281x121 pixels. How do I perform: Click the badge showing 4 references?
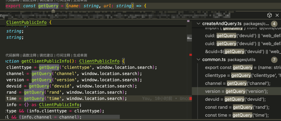[x=274, y=24]
